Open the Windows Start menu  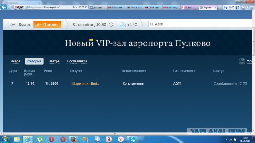4,139
